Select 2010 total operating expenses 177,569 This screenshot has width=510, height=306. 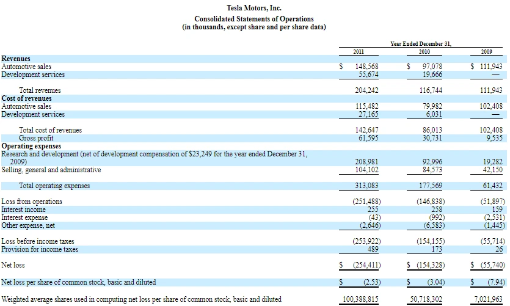click(431, 186)
